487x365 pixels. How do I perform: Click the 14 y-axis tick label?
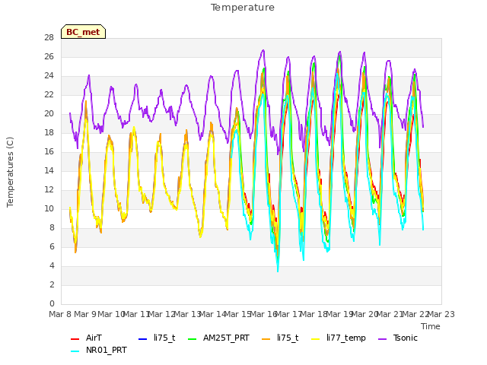(49, 170)
